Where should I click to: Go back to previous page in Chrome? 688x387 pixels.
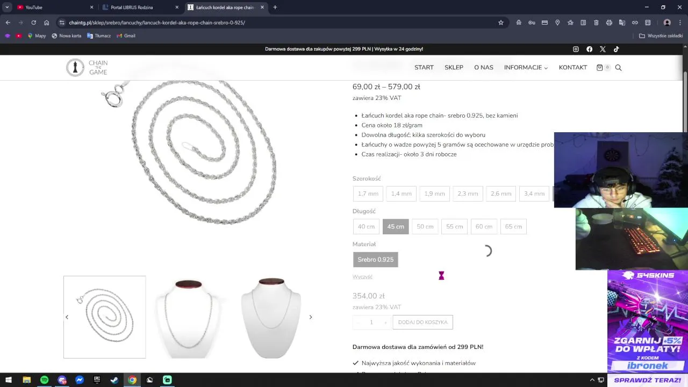coord(8,23)
